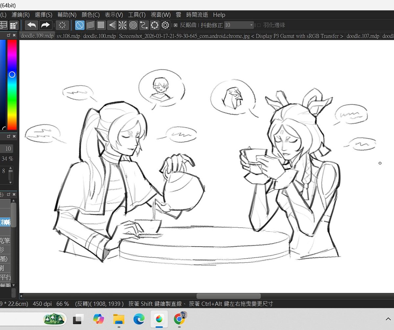Click the Undo arrow button

[x=32, y=25]
